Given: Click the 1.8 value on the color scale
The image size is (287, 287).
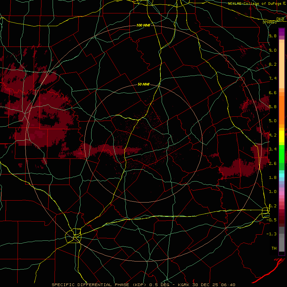Looking at the screenshot, I should point(273,178).
